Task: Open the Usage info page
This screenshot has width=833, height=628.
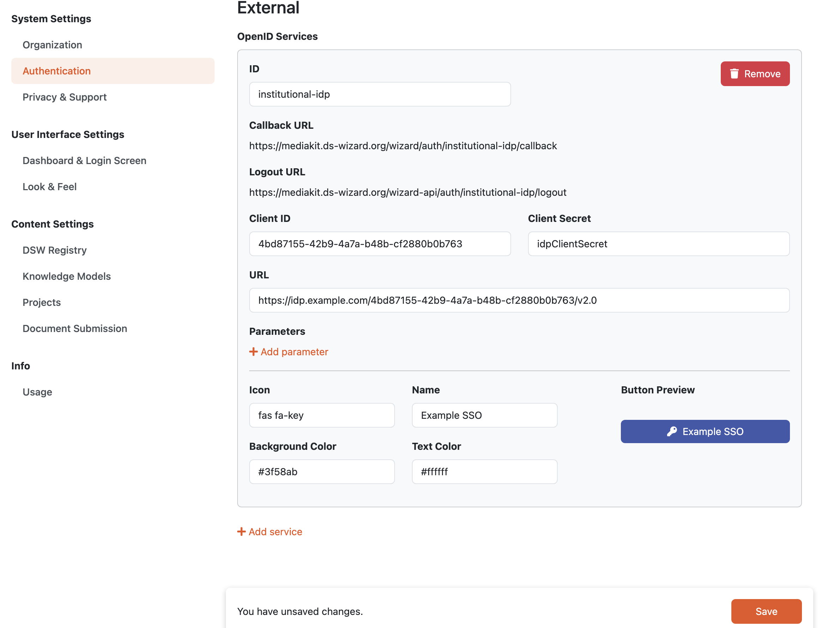Action: pyautogui.click(x=37, y=392)
